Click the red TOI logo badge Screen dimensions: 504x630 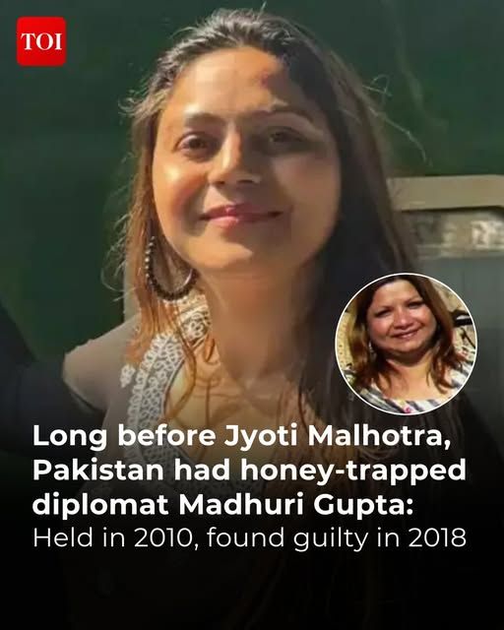click(41, 41)
